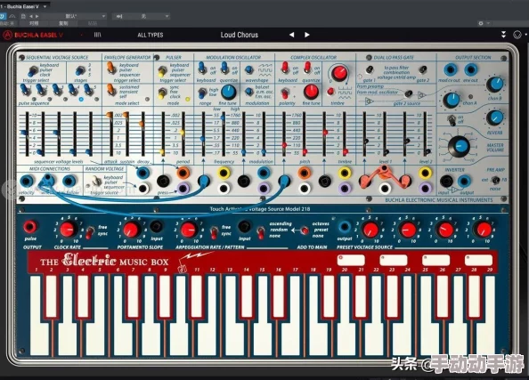Toggle pulser trigger select switch
This screenshot has width=529, height=380.
pyautogui.click(x=162, y=71)
